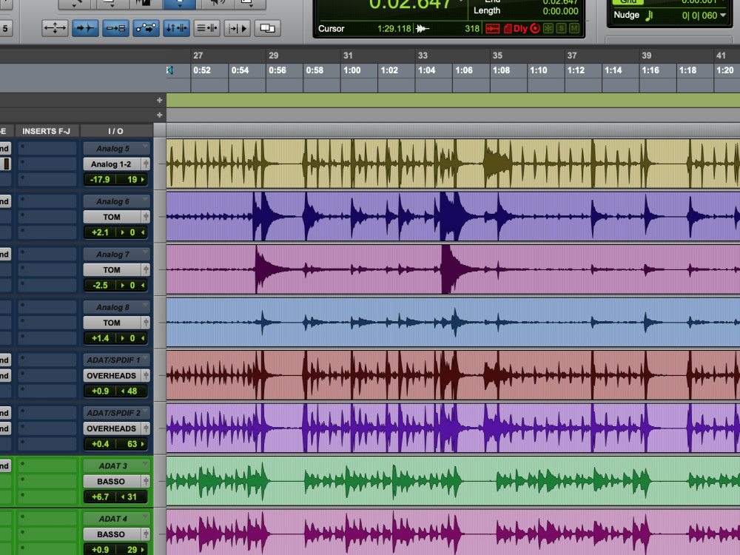Click the zoom preset 5 button

[x=5, y=28]
